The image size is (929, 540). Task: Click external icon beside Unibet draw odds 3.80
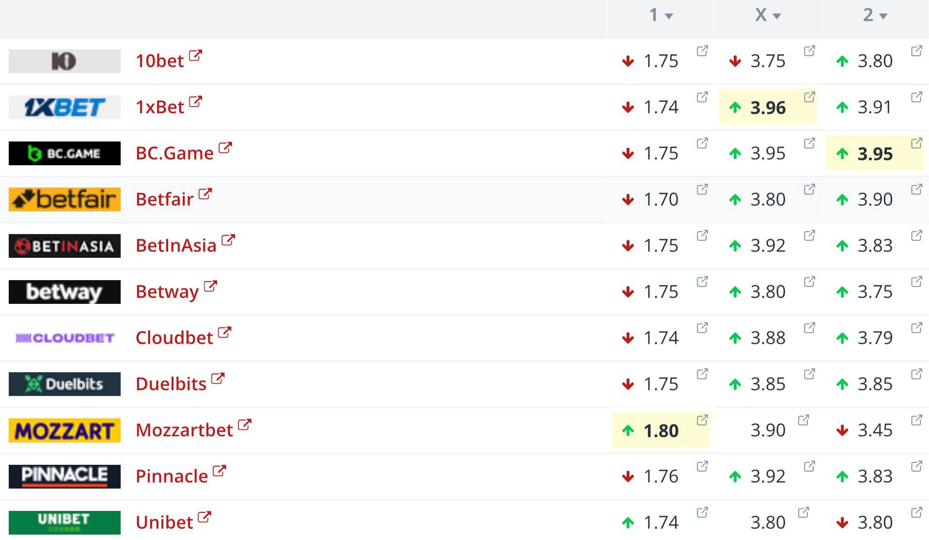(x=803, y=512)
